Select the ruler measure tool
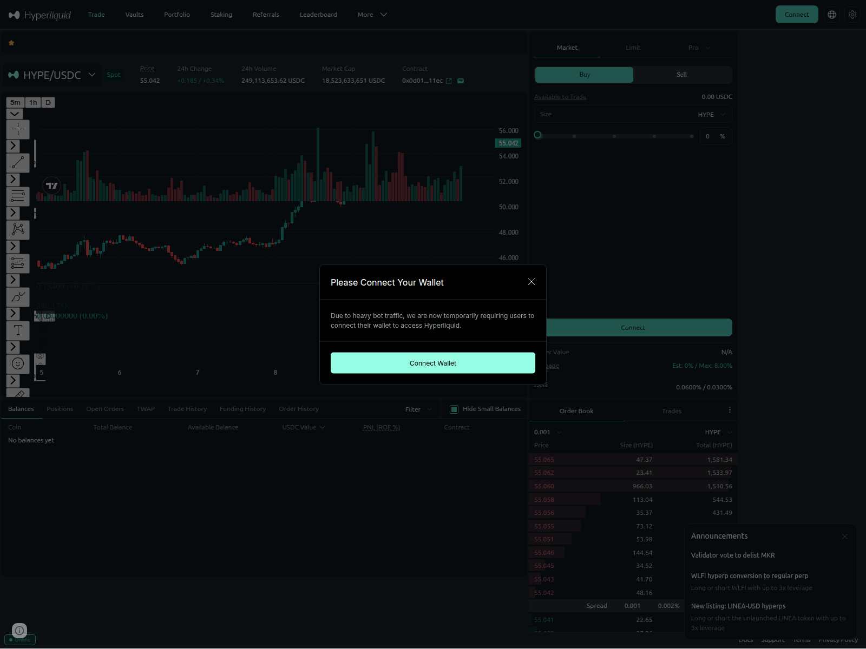Screen dimensions: 866x649 coord(18,393)
